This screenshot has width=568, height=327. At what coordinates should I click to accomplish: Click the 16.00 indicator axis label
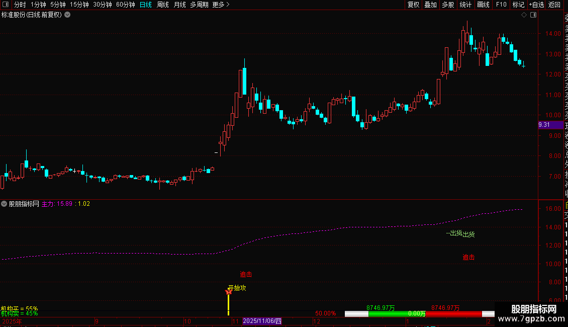[553, 208]
